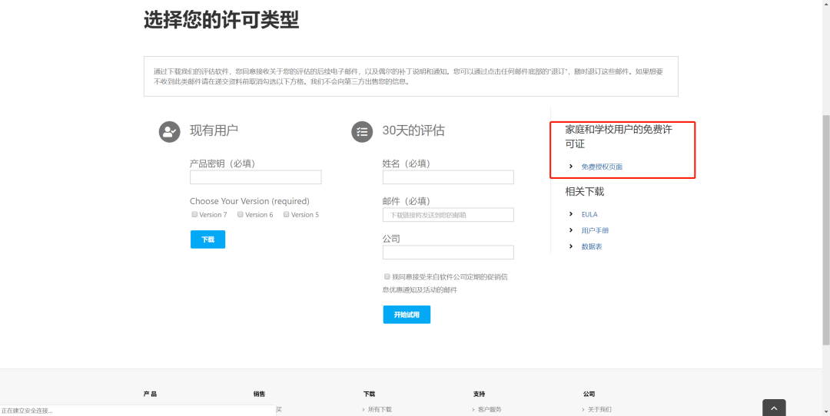Click the 产品密钥 input field
Screen dimensions: 830x416
point(256,177)
